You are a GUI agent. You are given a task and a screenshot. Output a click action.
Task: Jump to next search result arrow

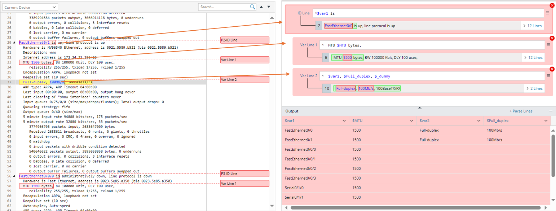click(x=269, y=7)
